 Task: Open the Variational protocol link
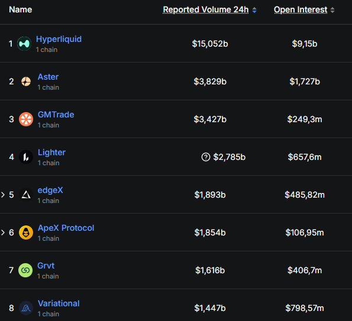(x=59, y=303)
